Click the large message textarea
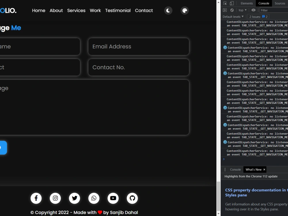288x216 pixels. coord(94,107)
